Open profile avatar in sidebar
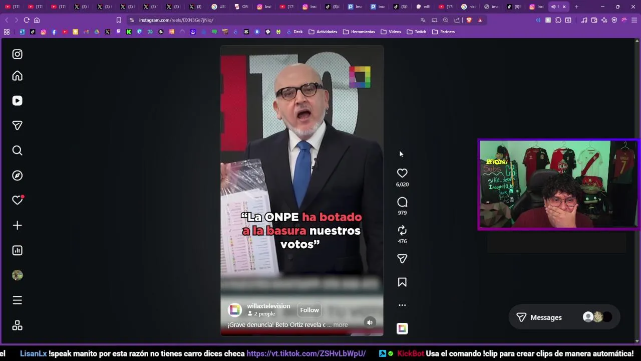641x361 pixels. click(18, 275)
